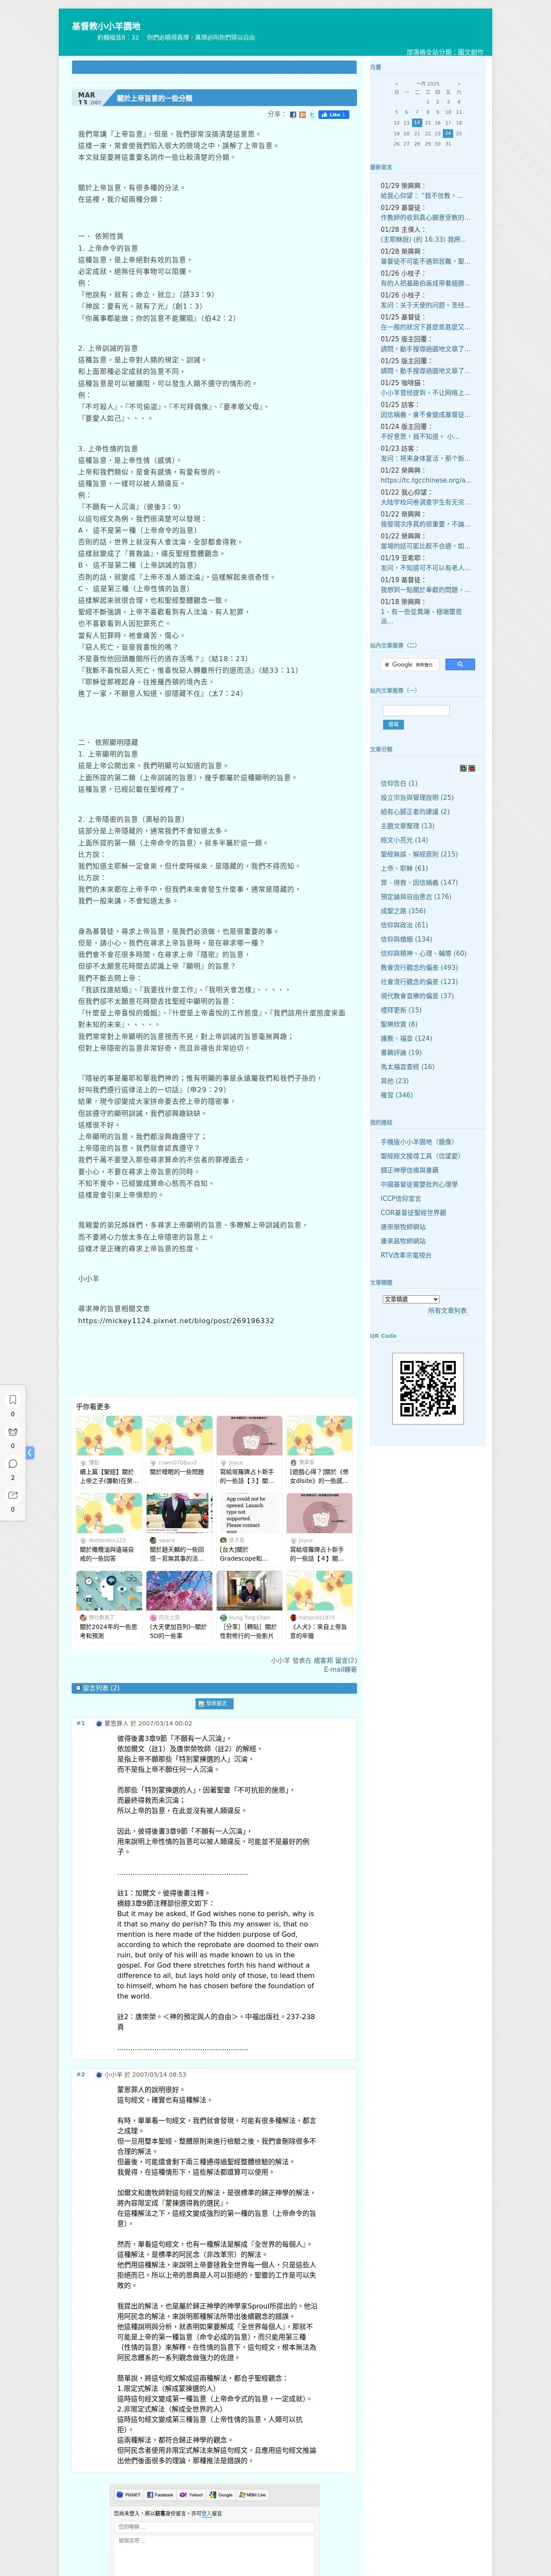Screen dimensions: 551x2576
Task: Open category 雜習 (346)
Action: (x=396, y=1095)
